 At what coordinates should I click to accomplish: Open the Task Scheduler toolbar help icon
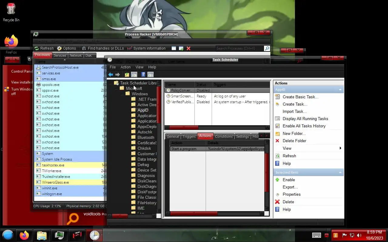coord(143,74)
